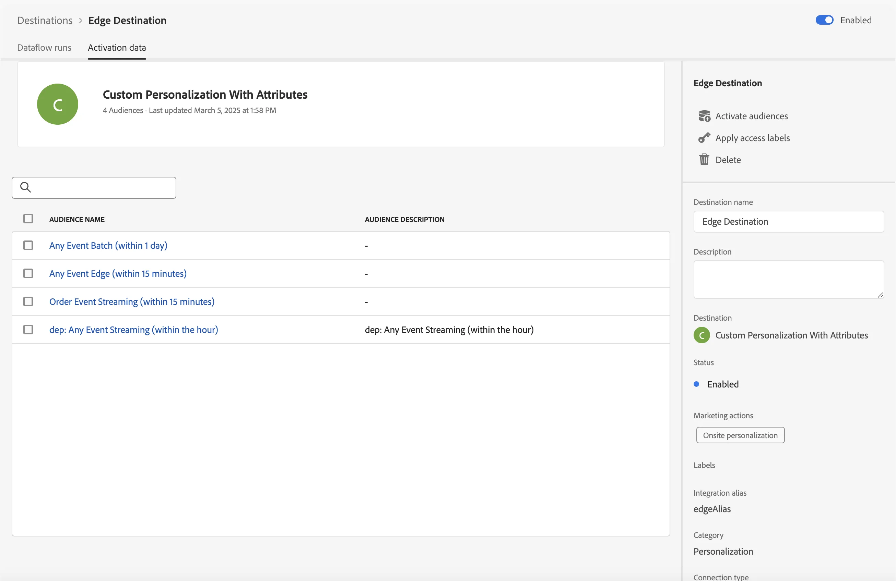Check the Order Event Streaming row checkbox
The image size is (896, 581).
pyautogui.click(x=28, y=302)
